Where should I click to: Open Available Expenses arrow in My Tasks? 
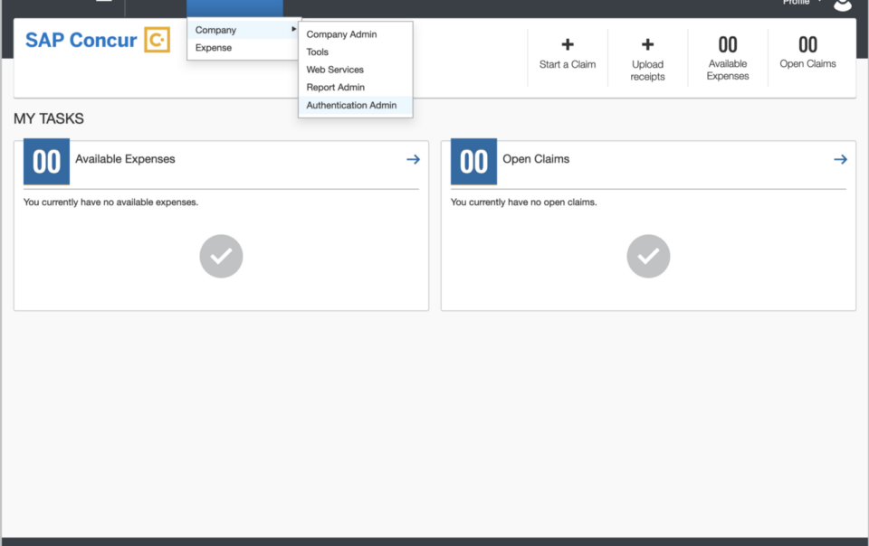tap(413, 159)
